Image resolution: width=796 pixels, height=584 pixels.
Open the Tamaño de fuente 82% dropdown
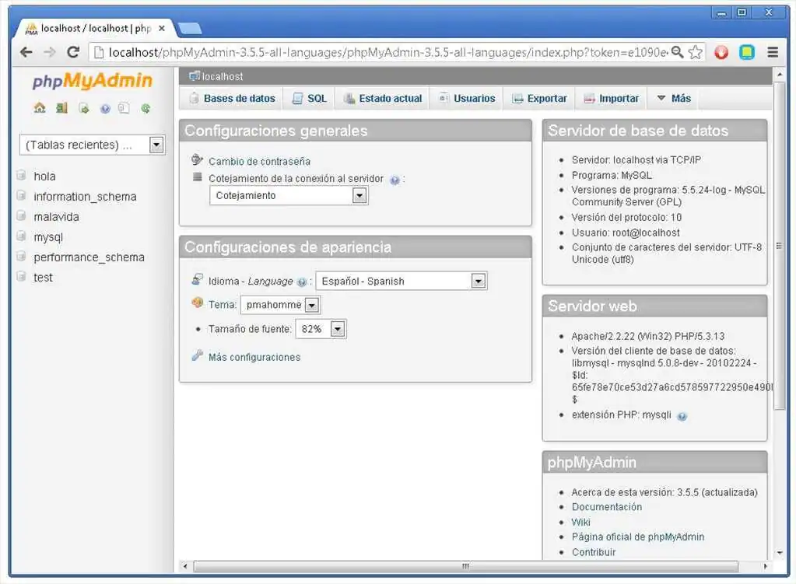point(321,329)
